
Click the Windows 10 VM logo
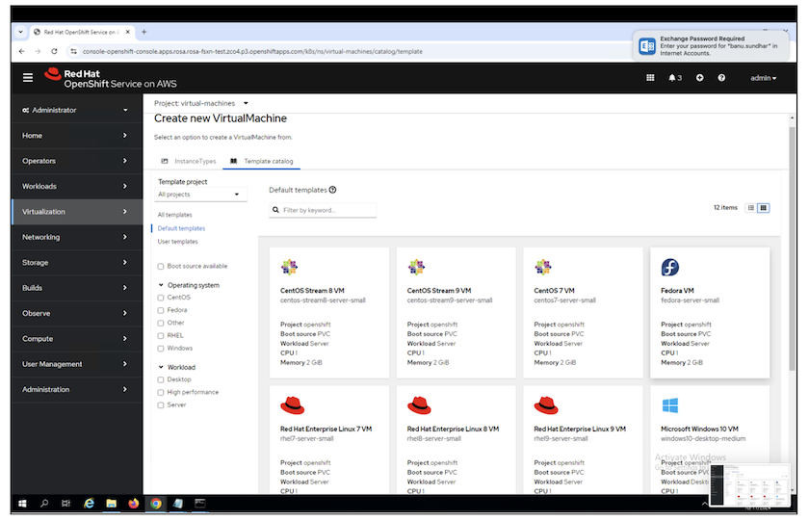(670, 405)
